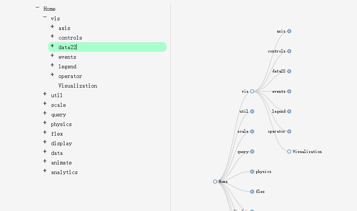Collapse the Home tree node
Screen dimensions: 357x211
tap(37, 7)
